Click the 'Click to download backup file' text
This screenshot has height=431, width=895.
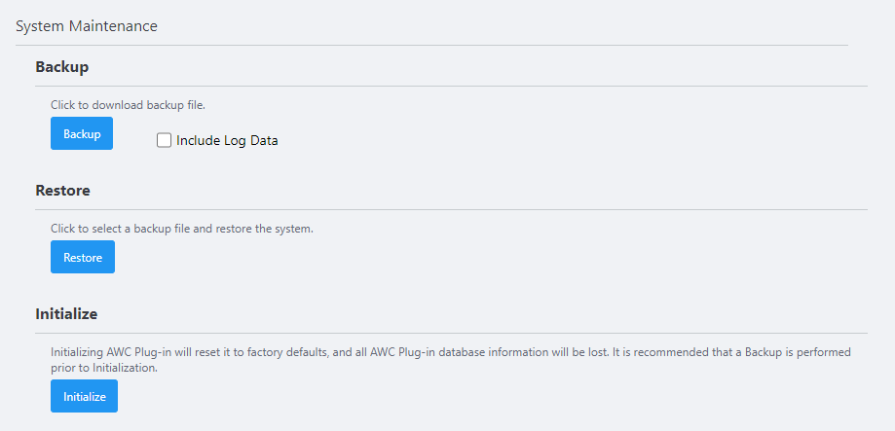pyautogui.click(x=129, y=104)
